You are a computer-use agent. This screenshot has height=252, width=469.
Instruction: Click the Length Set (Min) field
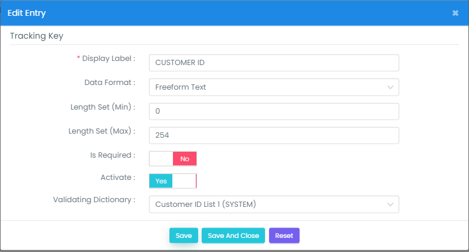tap(274, 111)
